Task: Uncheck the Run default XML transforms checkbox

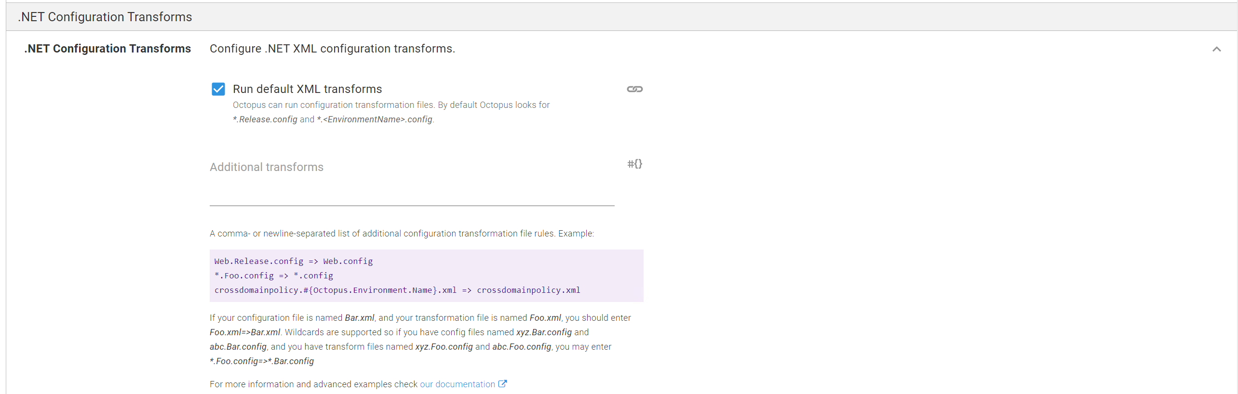Action: pyautogui.click(x=218, y=89)
